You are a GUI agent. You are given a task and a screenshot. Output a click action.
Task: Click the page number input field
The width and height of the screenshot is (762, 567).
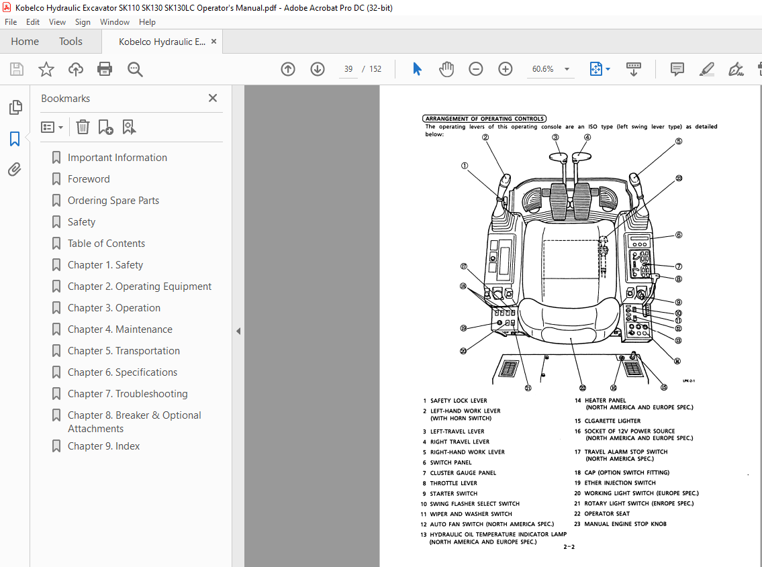(x=348, y=69)
